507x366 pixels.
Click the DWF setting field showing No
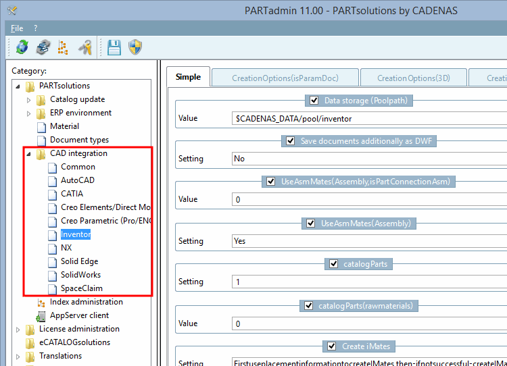[x=369, y=159]
